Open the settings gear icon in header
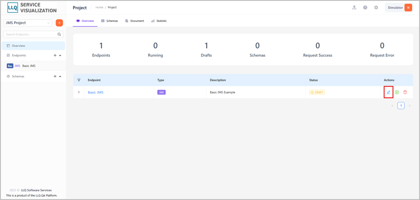 (x=376, y=8)
